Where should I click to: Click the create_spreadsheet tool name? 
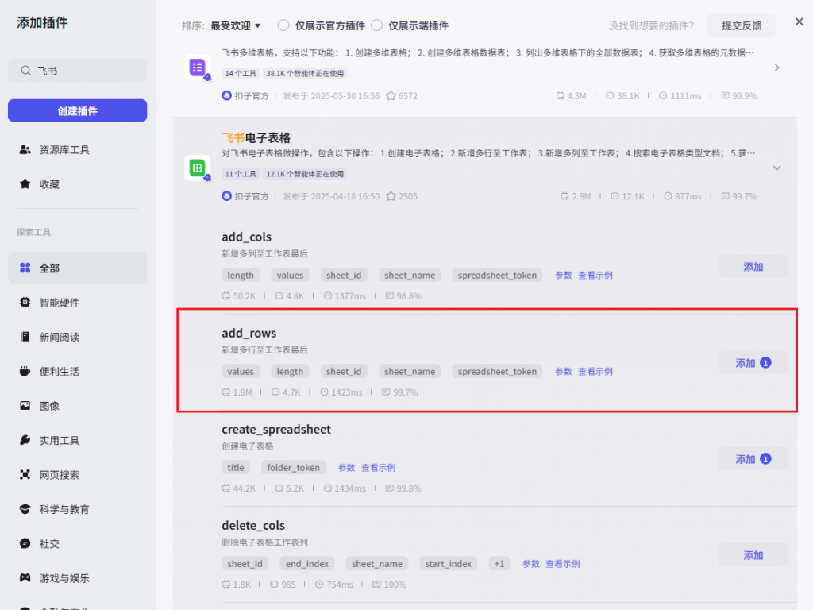click(276, 429)
